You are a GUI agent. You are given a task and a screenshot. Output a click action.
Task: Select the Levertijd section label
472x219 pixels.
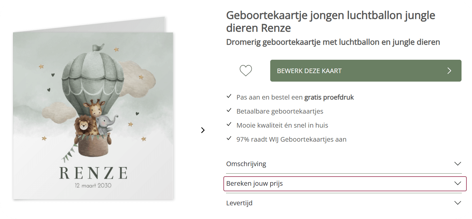pos(239,203)
